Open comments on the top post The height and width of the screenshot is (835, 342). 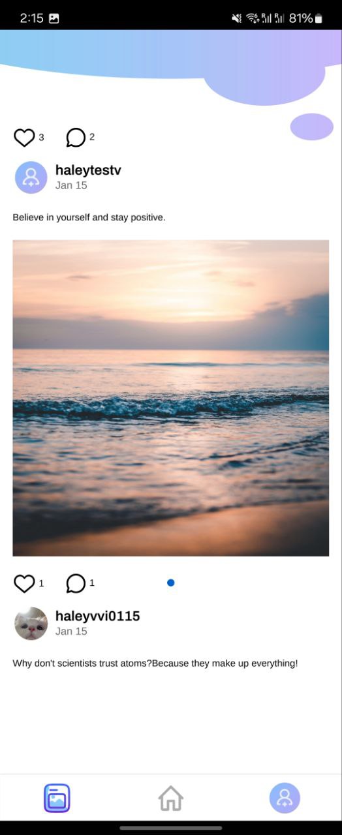tap(76, 138)
